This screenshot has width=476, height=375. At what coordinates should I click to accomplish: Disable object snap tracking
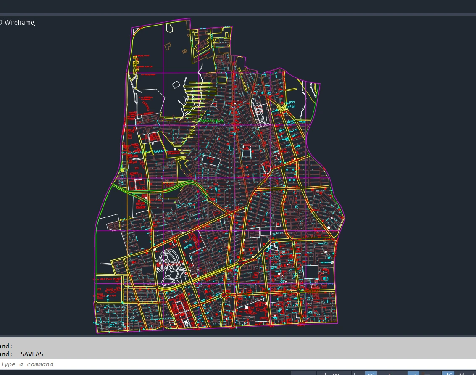tap(413, 373)
